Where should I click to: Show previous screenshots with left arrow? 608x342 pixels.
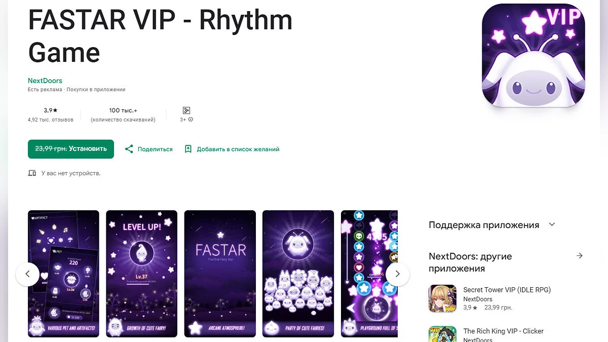tap(27, 274)
